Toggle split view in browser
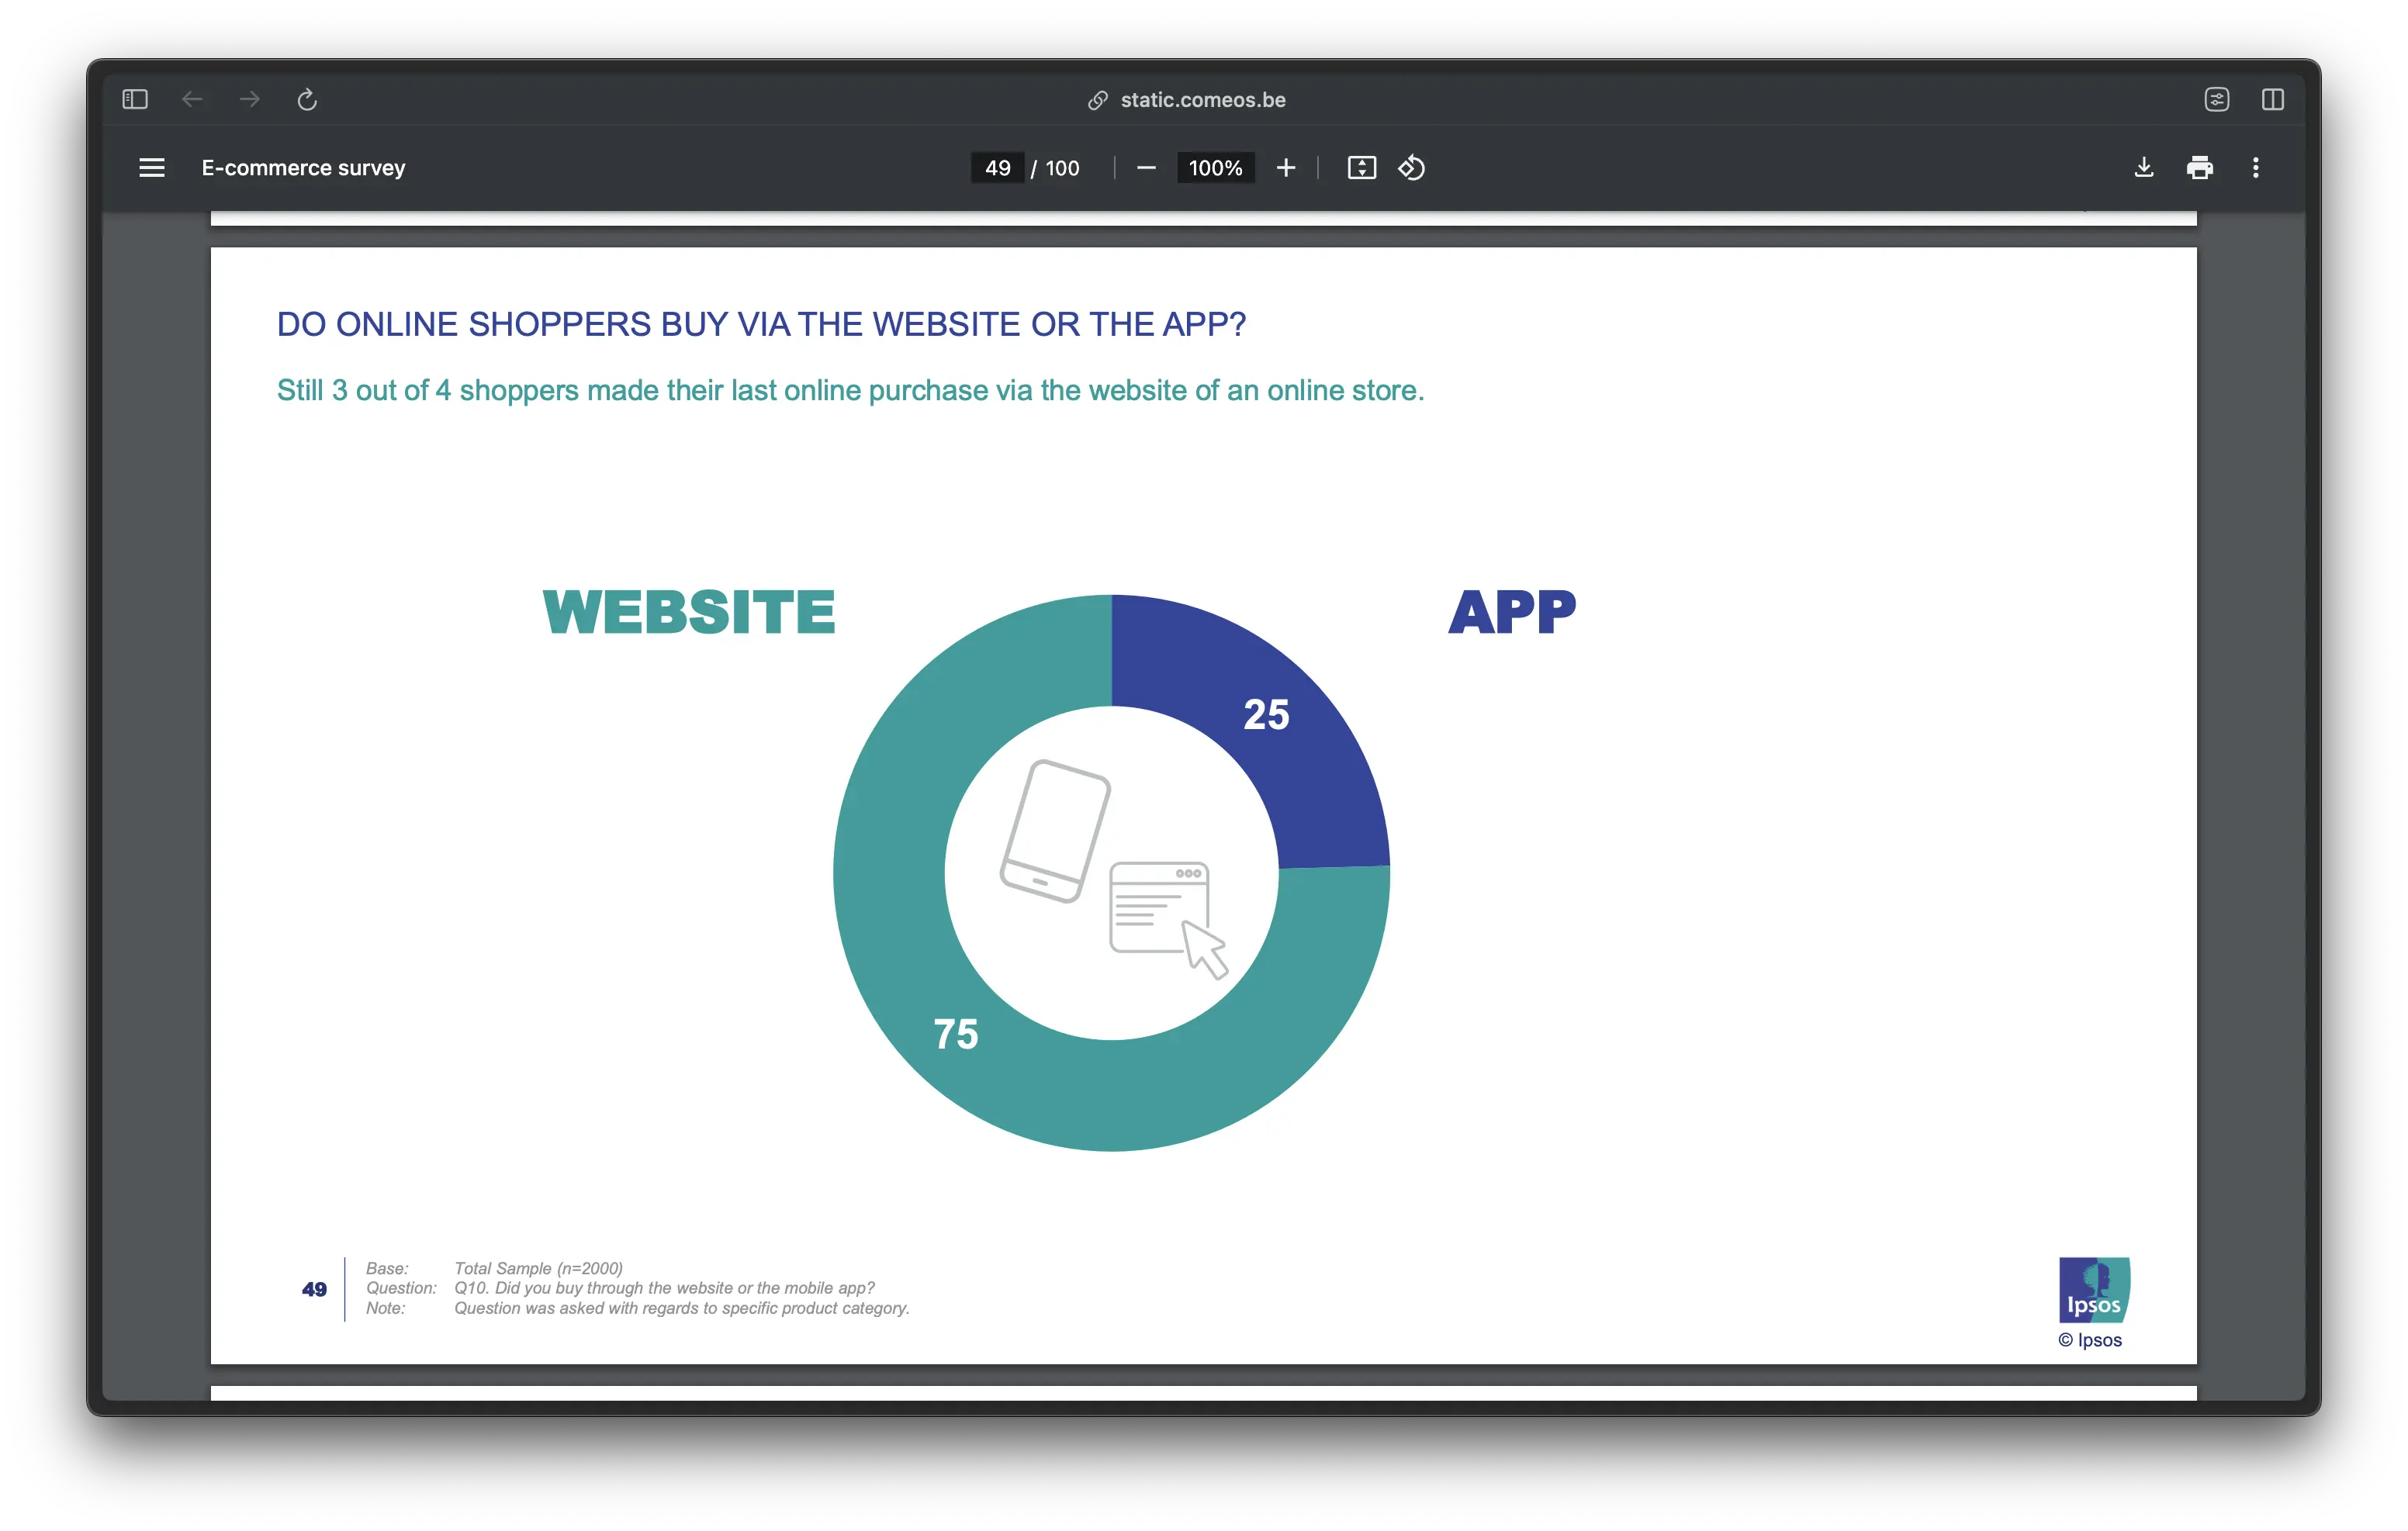The image size is (2408, 1531). click(x=2272, y=99)
